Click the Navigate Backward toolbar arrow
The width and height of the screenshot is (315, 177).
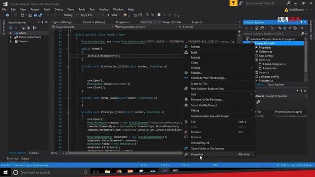tap(7, 15)
